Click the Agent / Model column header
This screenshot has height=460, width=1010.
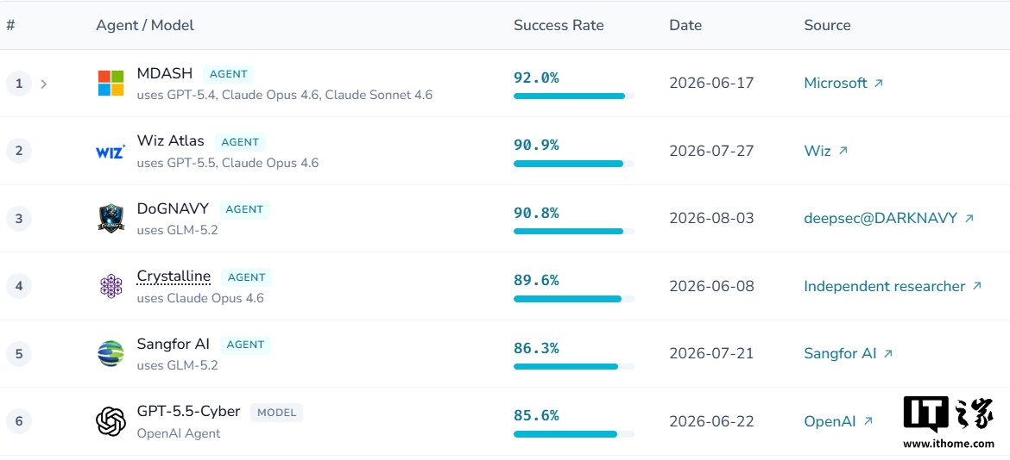145,25
